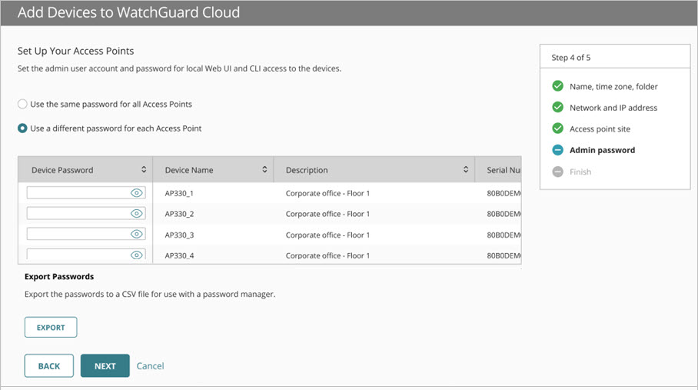The image size is (698, 390).
Task: Select the 'AP330_1' device name cell
Action: click(x=179, y=193)
